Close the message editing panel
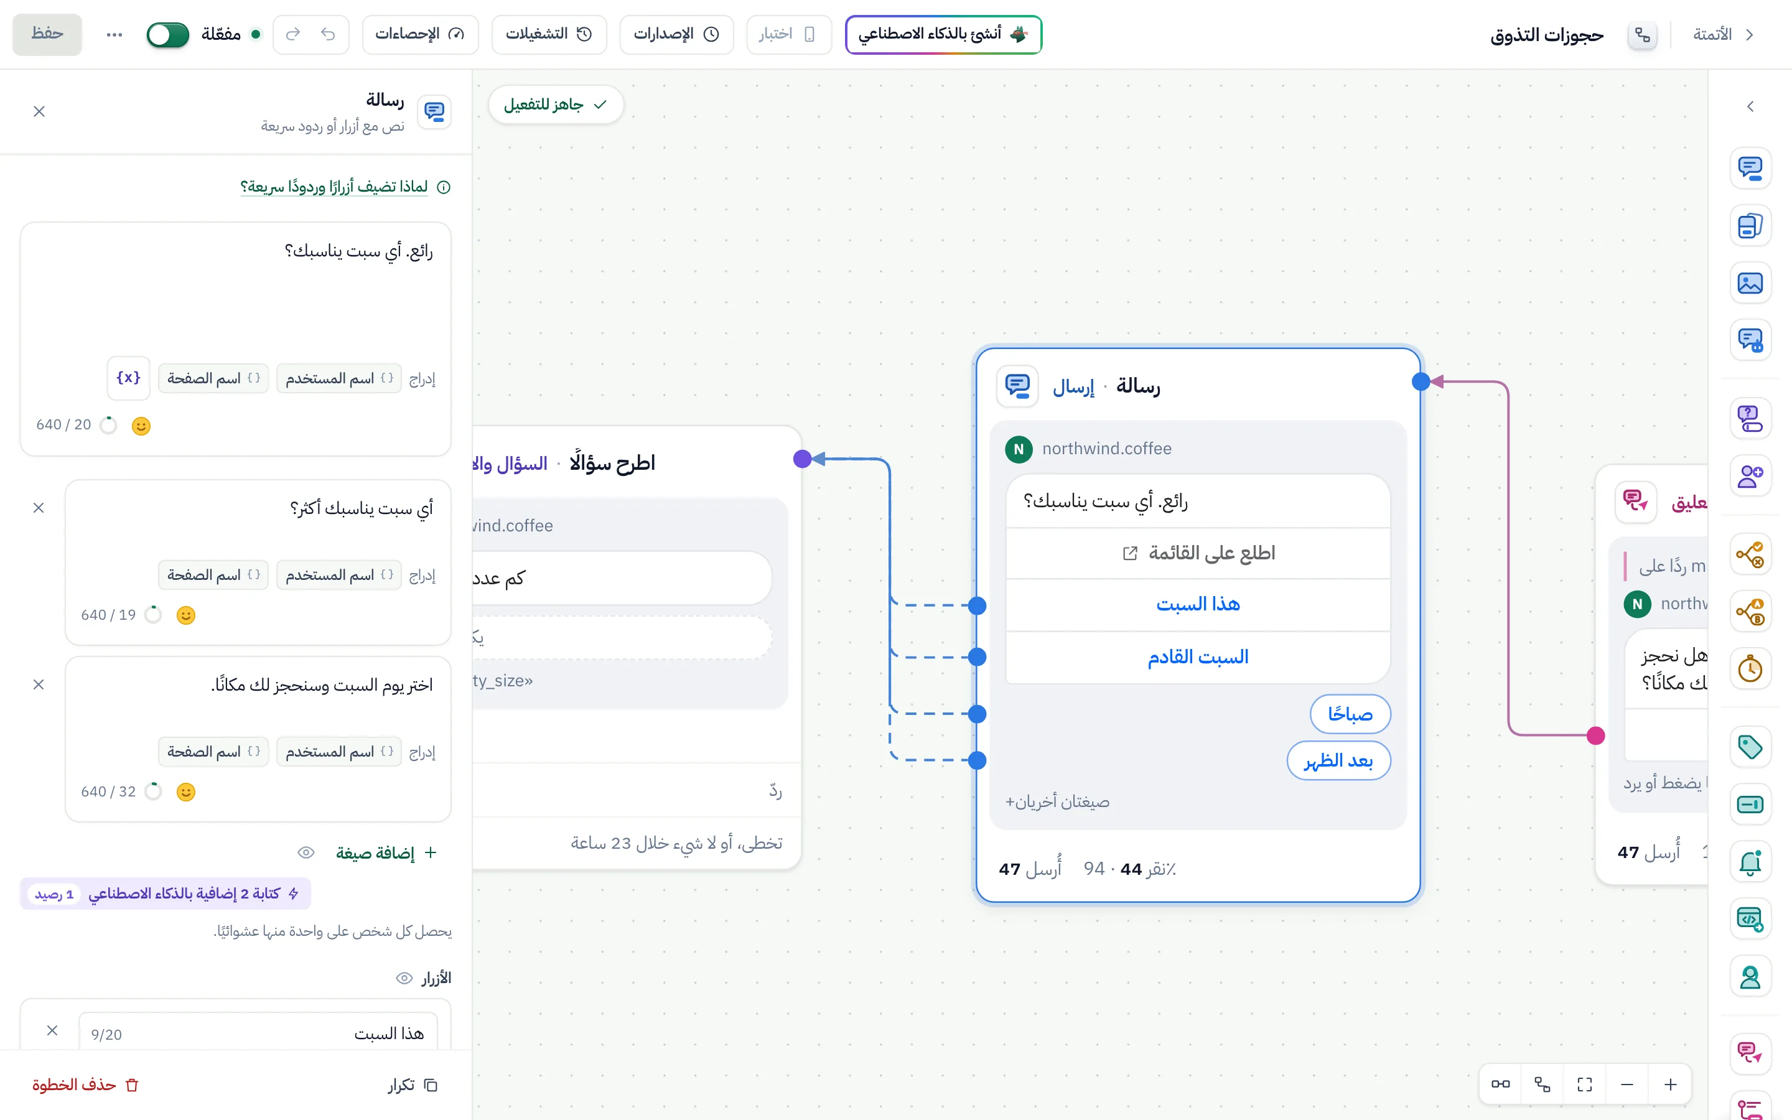1792x1120 pixels. pyautogui.click(x=39, y=111)
